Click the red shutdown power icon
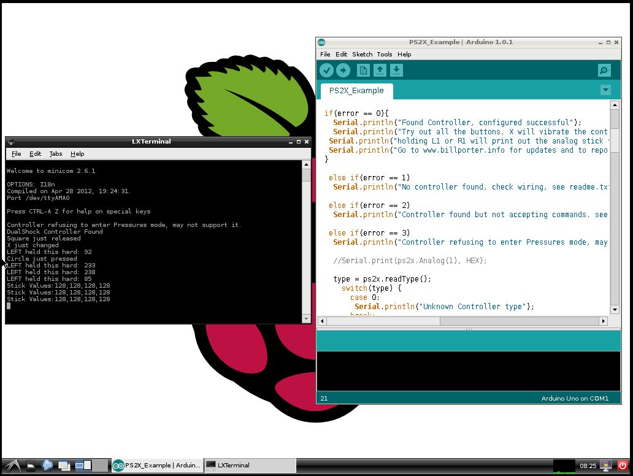633x476 pixels. click(x=623, y=466)
